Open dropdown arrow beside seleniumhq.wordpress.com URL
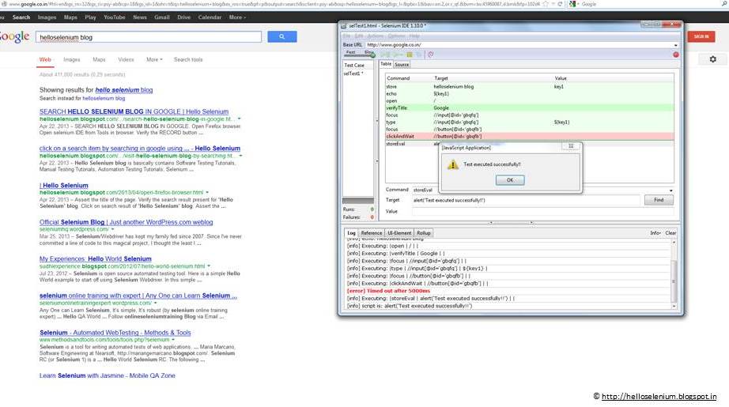The width and height of the screenshot is (729, 407). pyautogui.click(x=112, y=229)
